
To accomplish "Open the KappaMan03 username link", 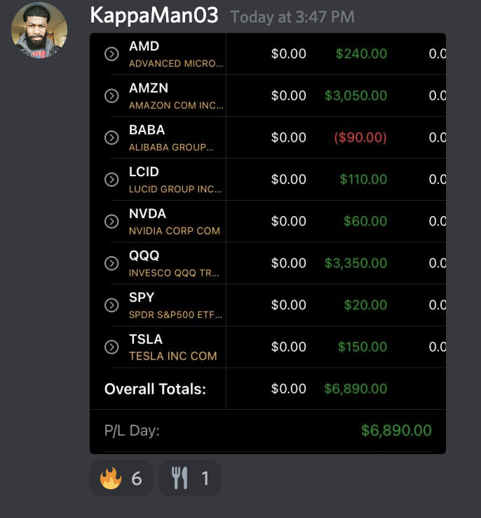I will pyautogui.click(x=154, y=15).
